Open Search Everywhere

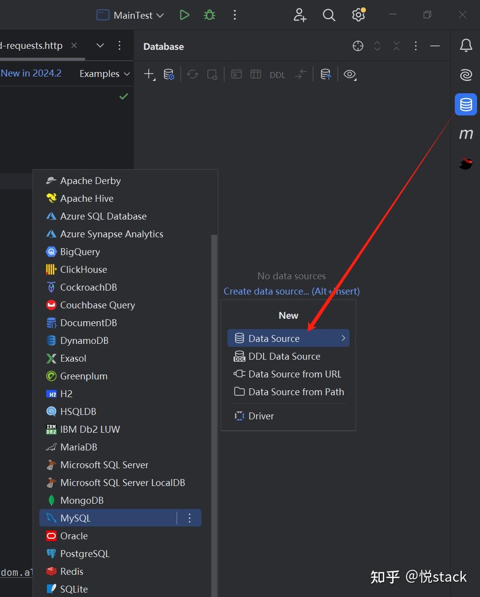(329, 15)
